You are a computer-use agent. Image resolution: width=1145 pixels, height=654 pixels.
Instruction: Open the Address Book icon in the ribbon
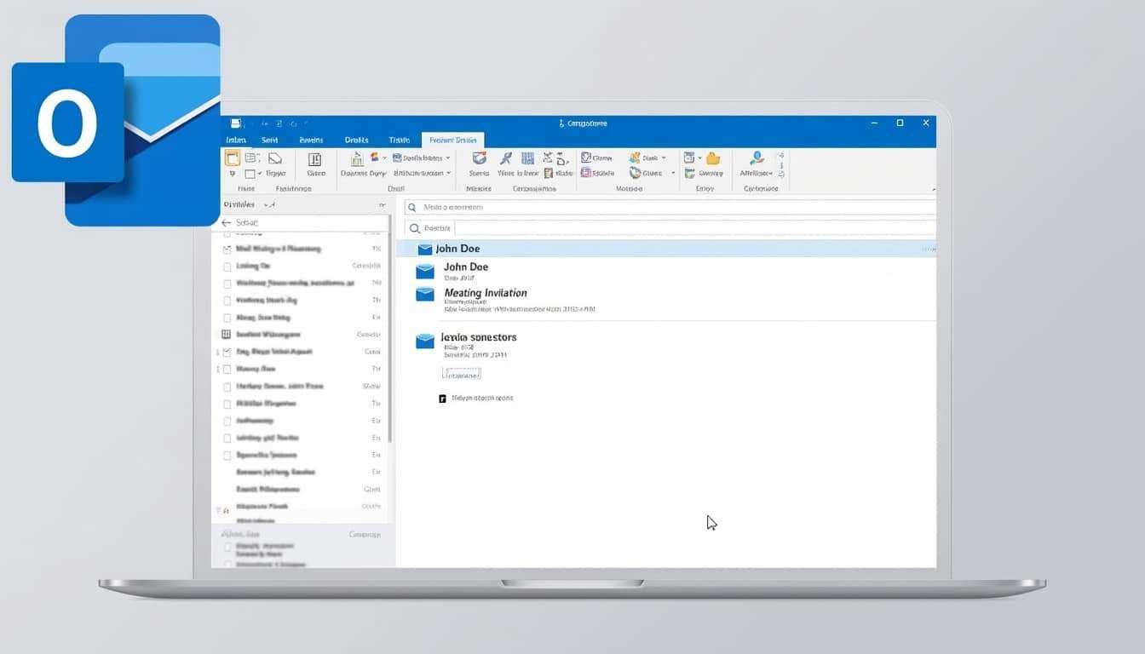(x=757, y=158)
